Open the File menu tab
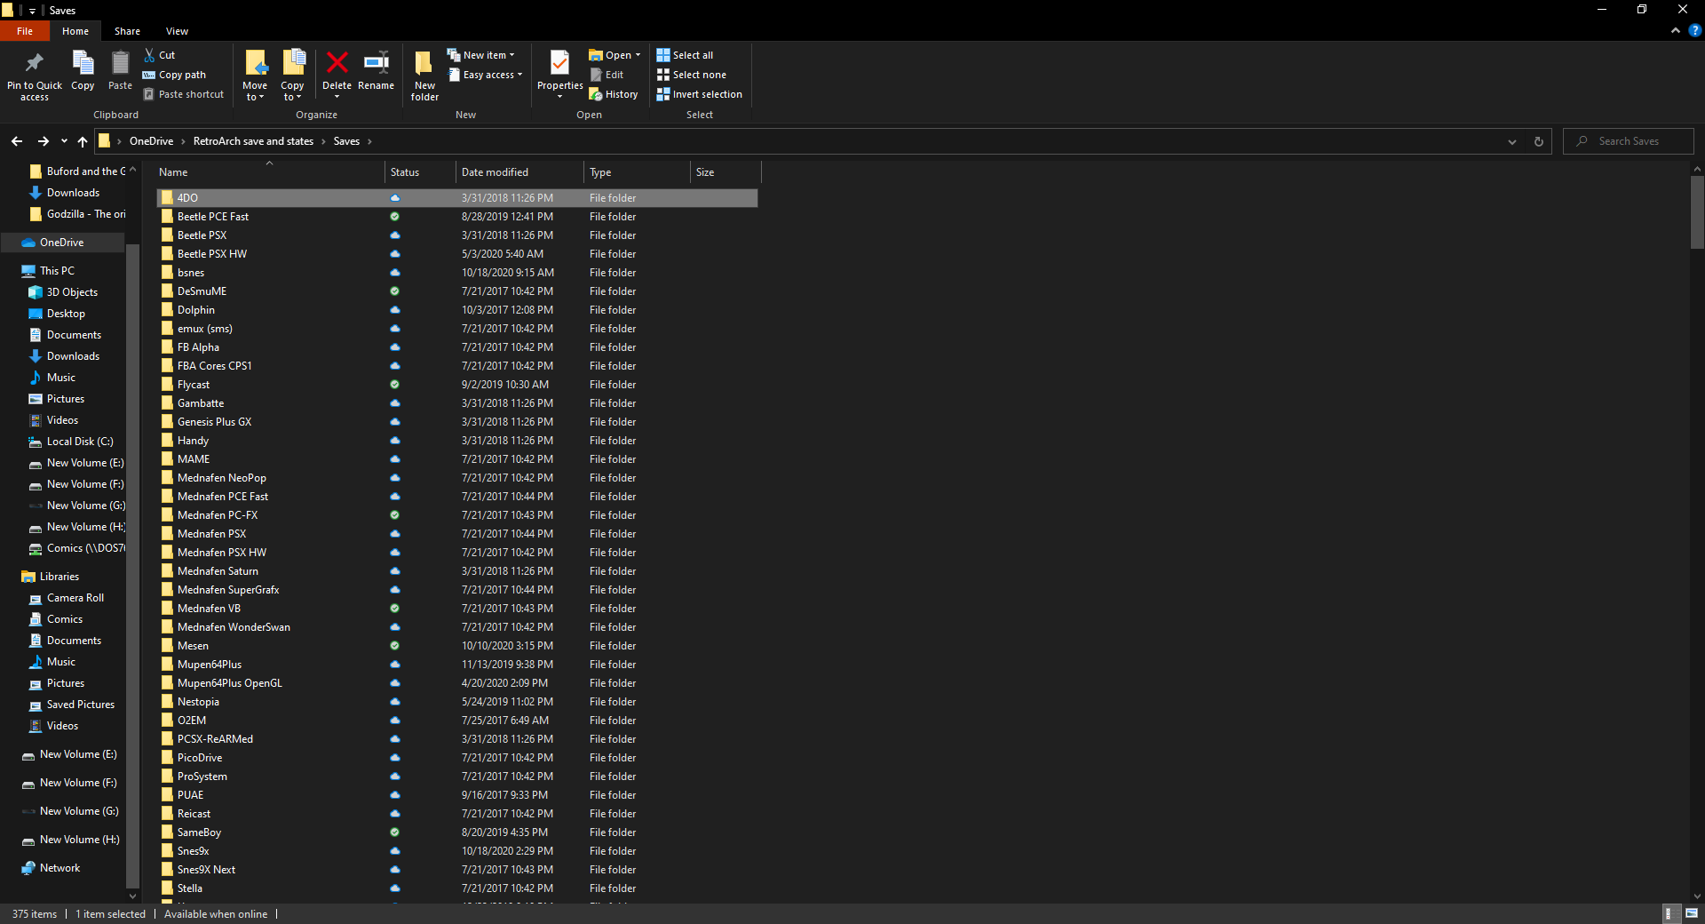Image resolution: width=1705 pixels, height=924 pixels. (x=25, y=31)
